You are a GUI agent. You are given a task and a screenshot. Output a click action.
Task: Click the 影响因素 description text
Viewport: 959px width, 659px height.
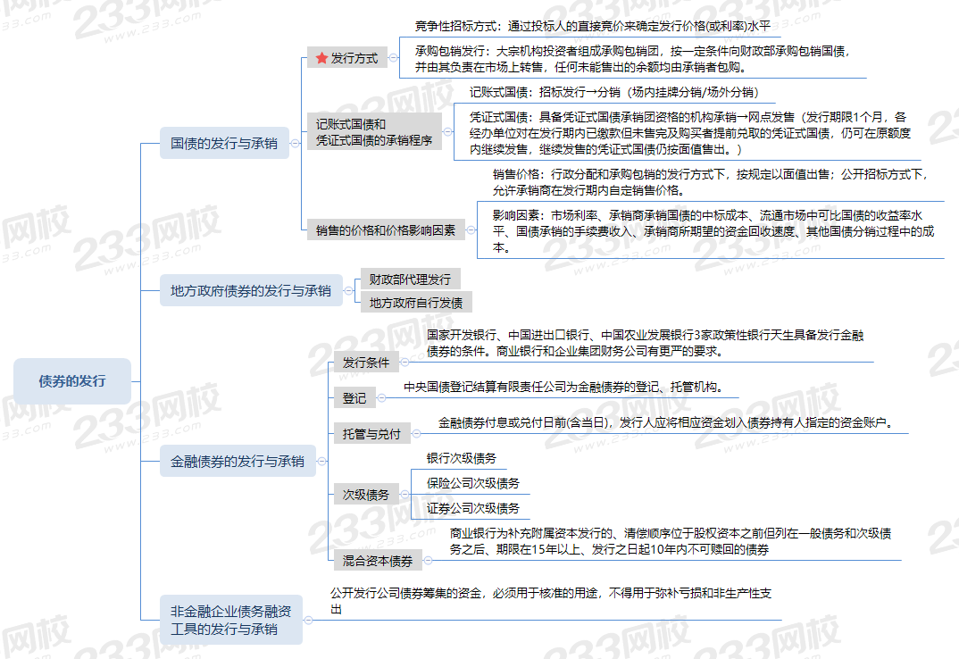tap(713, 231)
